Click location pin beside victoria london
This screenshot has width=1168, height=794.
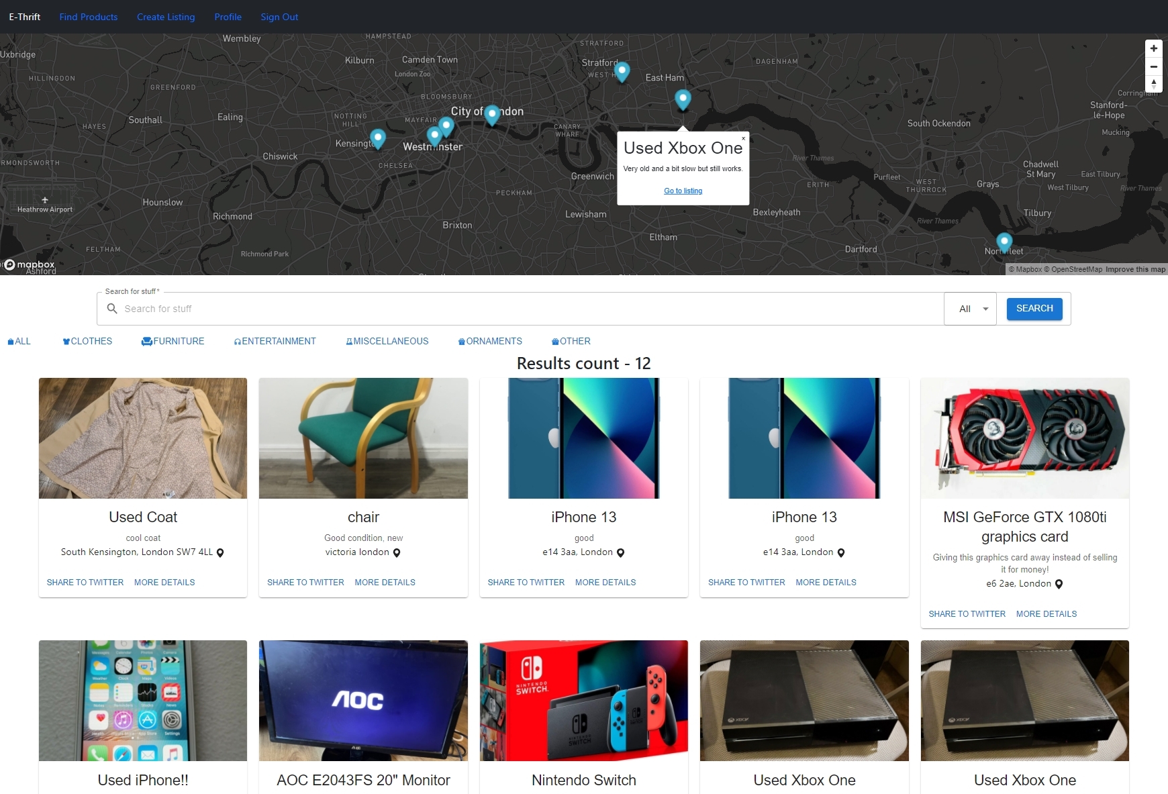[397, 553]
